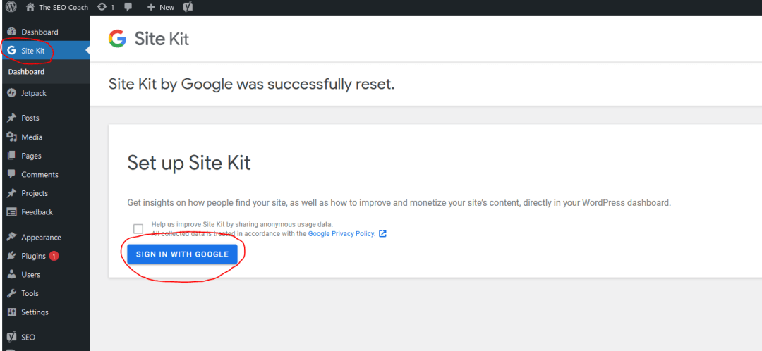Click 'Help us improve Site Kit' text

coord(242,224)
